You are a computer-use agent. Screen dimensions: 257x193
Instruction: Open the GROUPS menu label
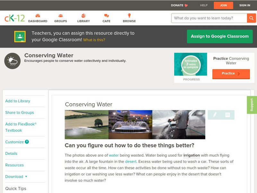61,21
